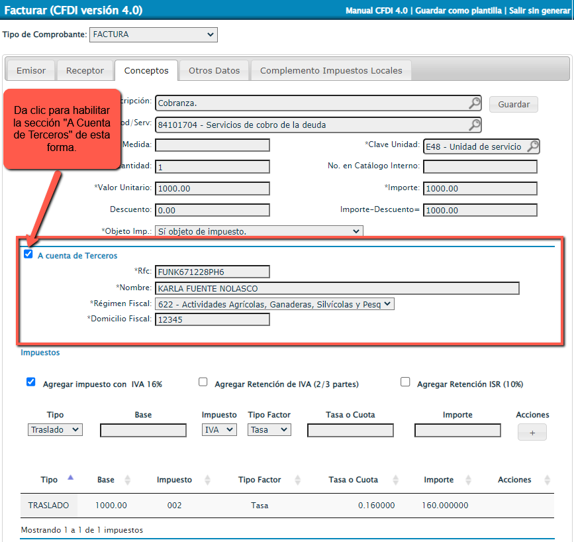Click the plus button to add tax
The image size is (574, 542).
pos(532,433)
